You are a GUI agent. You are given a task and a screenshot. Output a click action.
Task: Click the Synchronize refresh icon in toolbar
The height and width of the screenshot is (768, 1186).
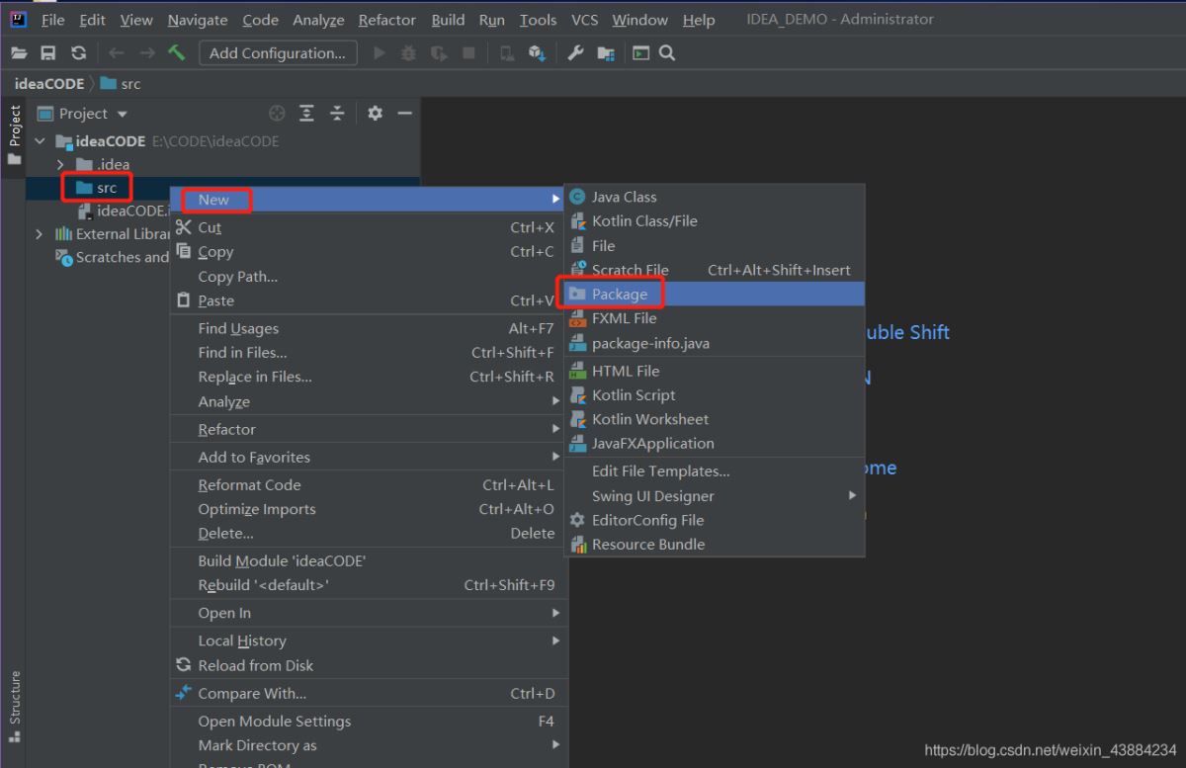point(78,53)
